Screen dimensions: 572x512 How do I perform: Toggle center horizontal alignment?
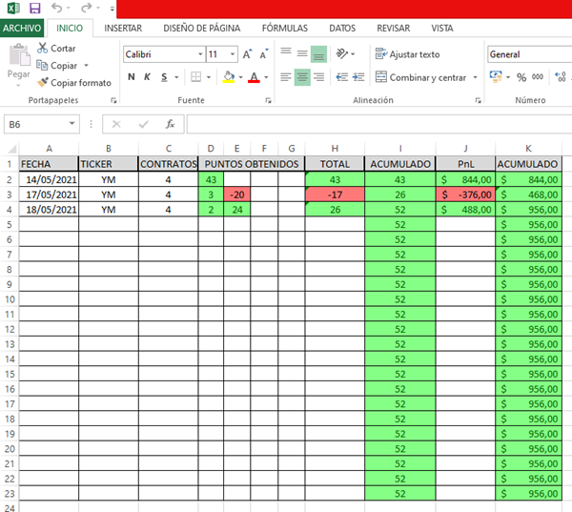[x=302, y=77]
